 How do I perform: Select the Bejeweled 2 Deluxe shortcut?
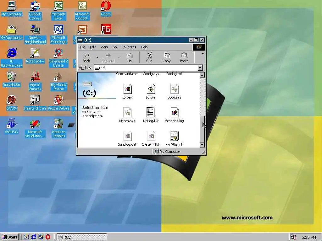pyautogui.click(x=58, y=58)
